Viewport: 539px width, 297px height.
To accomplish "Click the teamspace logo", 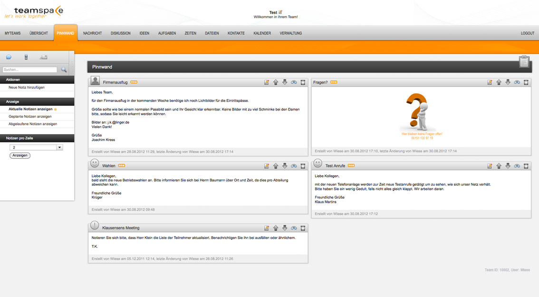I will [x=34, y=12].
